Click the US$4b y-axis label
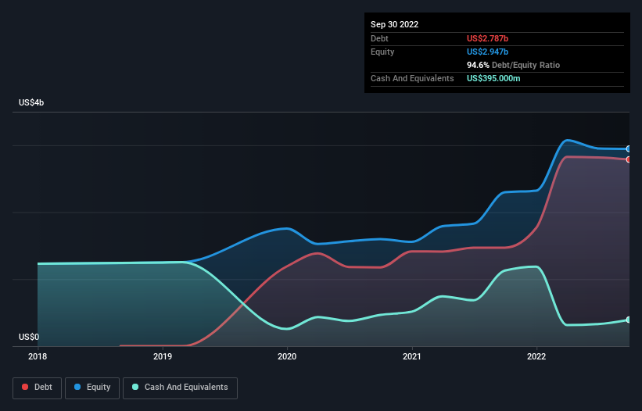This screenshot has width=642, height=411. pos(31,102)
